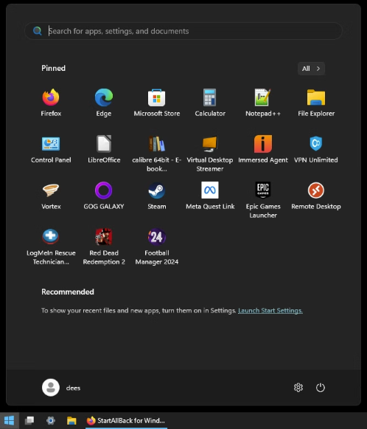Open settings gear in Start menu
367x429 pixels.
pos(298,388)
